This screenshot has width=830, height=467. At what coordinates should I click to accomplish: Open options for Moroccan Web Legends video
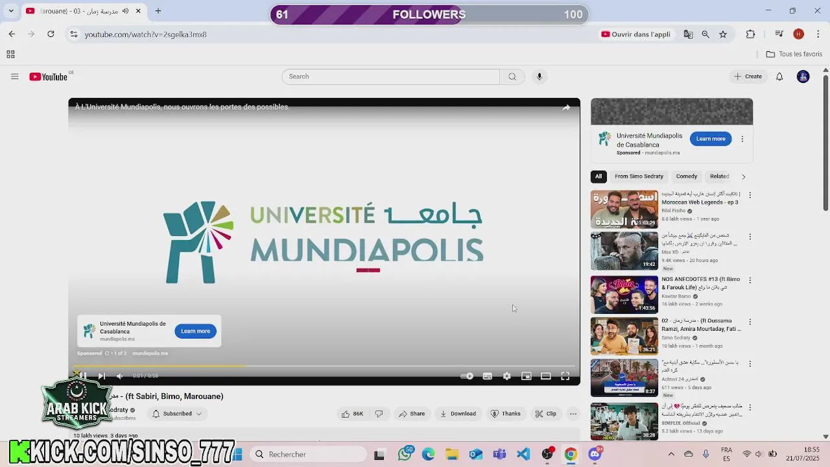[x=750, y=195]
